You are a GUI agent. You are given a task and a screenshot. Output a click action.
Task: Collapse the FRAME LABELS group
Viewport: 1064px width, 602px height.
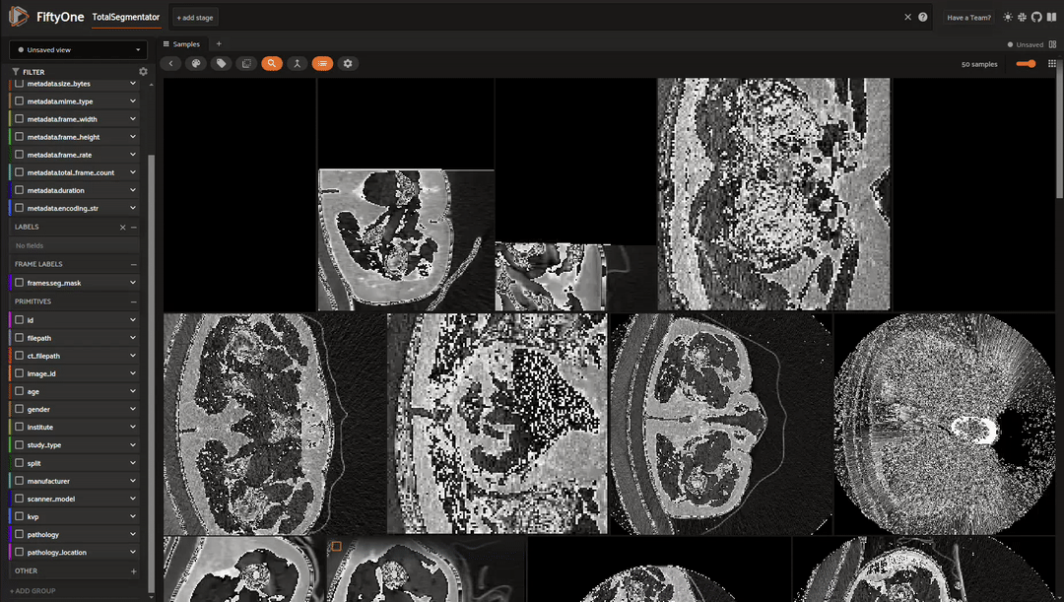click(x=134, y=264)
